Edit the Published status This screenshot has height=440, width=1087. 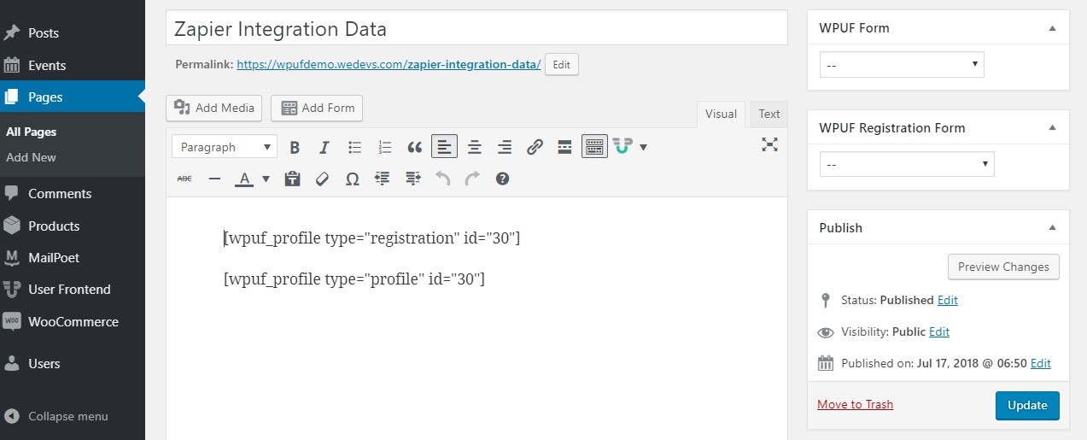(947, 300)
